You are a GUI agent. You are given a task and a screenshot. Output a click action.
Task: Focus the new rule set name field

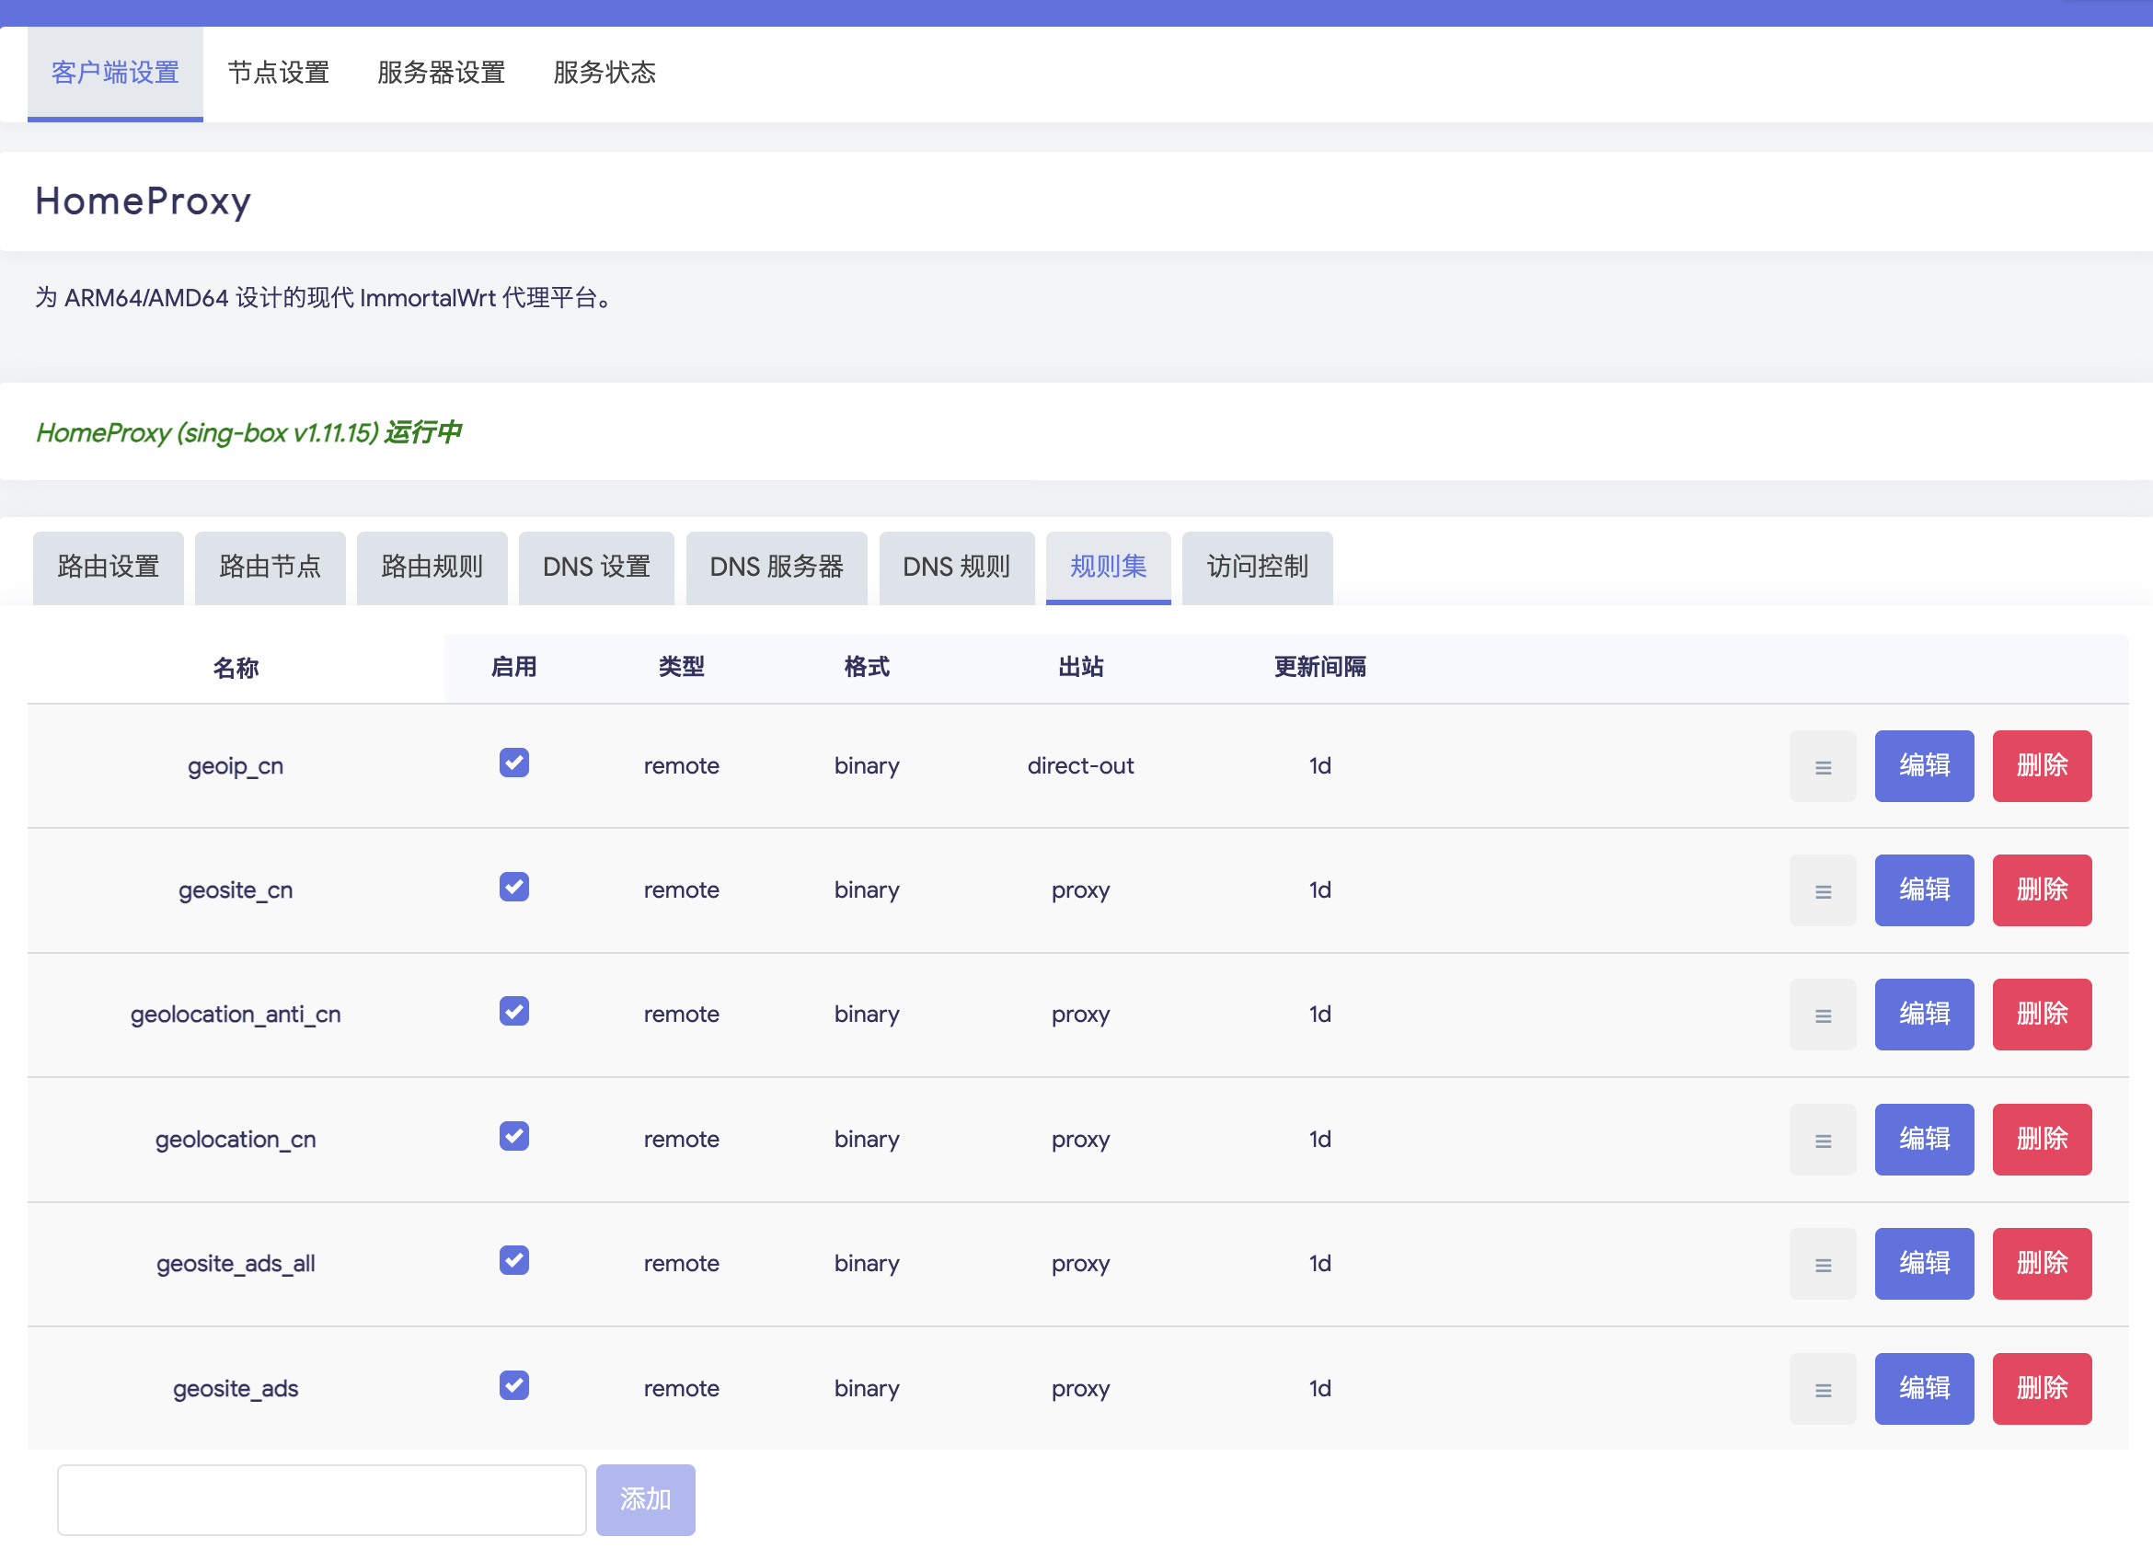tap(321, 1500)
